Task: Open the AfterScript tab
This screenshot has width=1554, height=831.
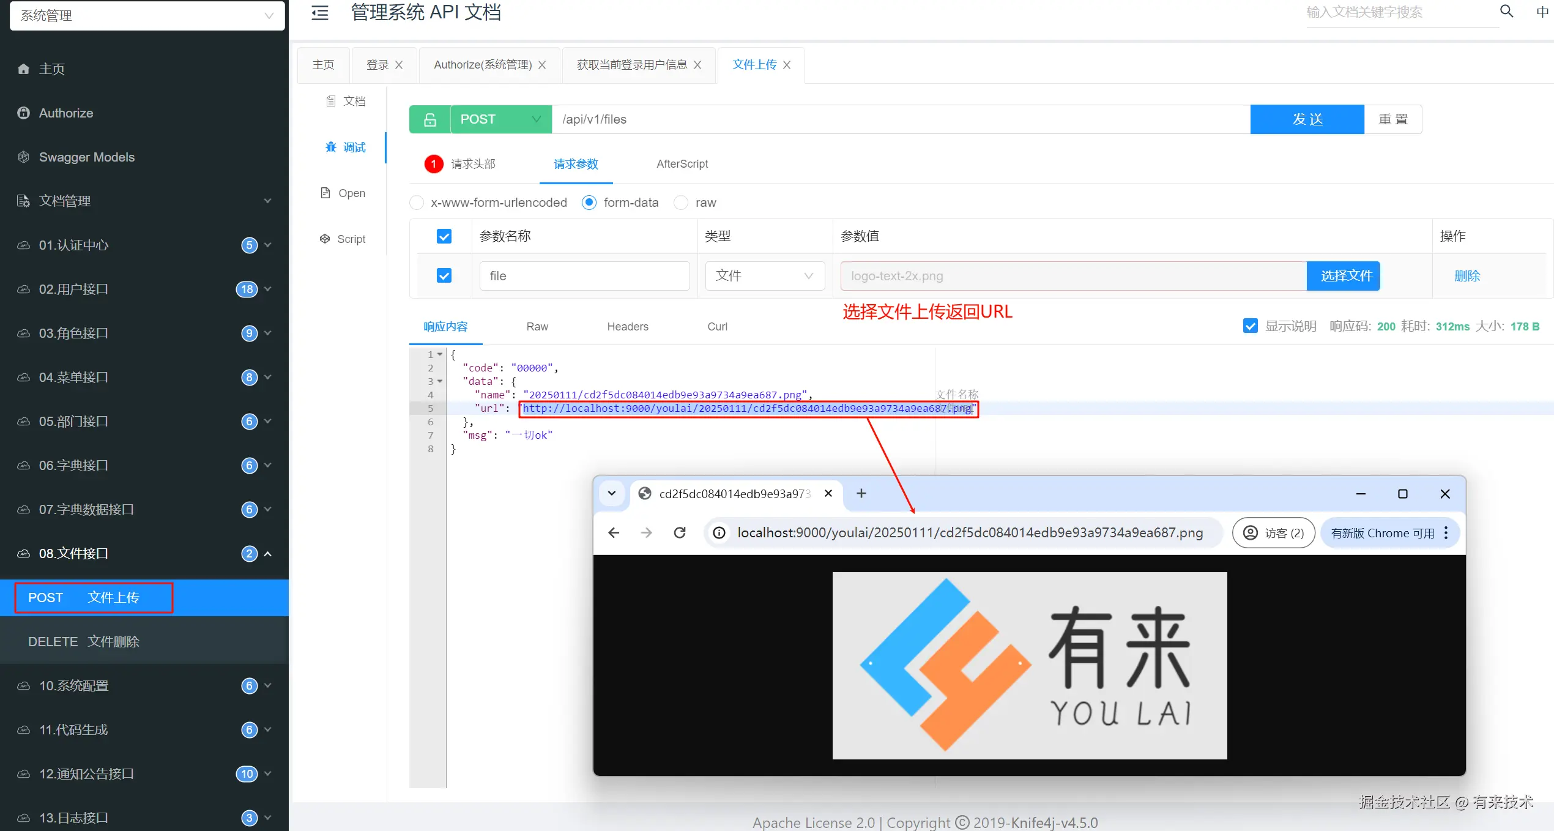Action: coord(682,164)
